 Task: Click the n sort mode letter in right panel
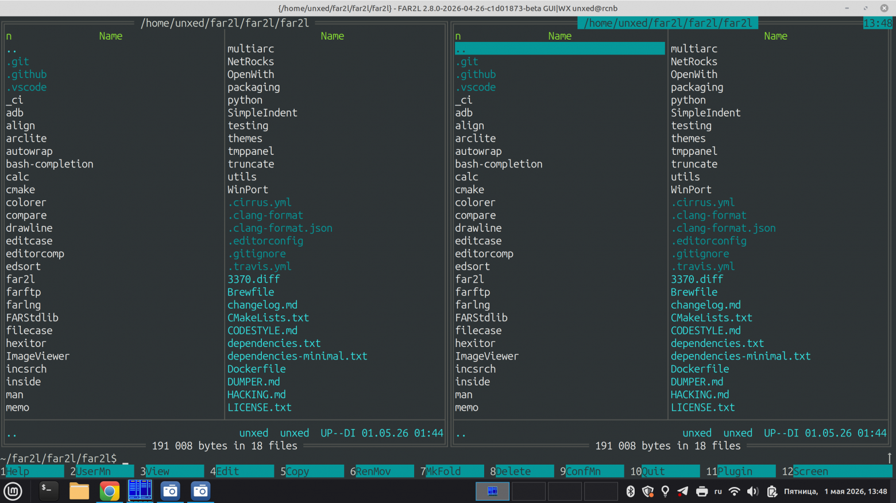tap(458, 36)
